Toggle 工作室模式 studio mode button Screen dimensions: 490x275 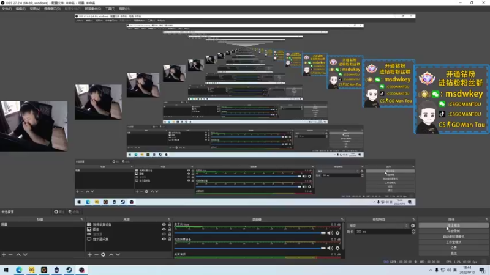tap(453, 242)
